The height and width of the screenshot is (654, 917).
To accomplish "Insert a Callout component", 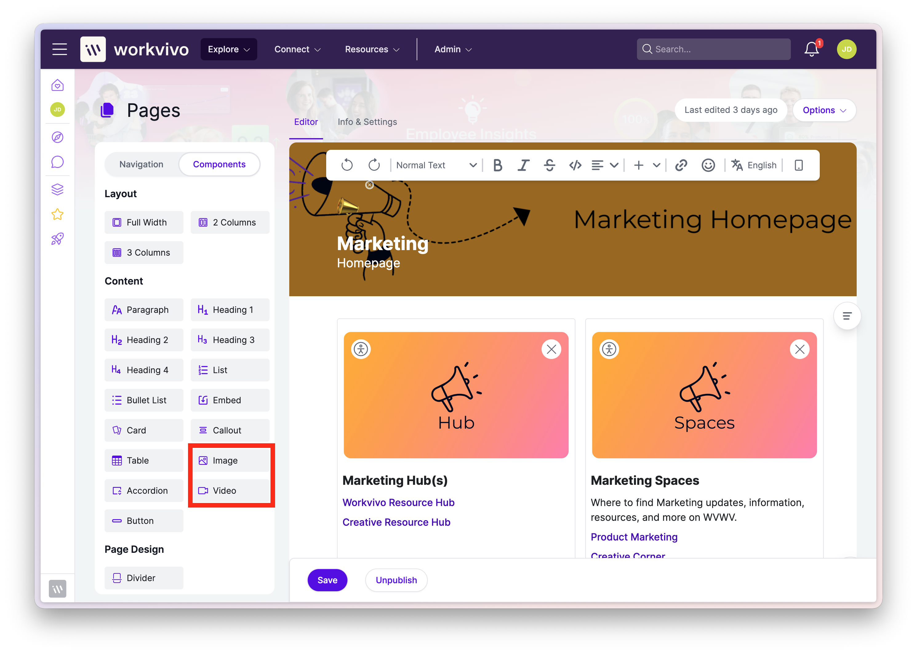I will [230, 430].
